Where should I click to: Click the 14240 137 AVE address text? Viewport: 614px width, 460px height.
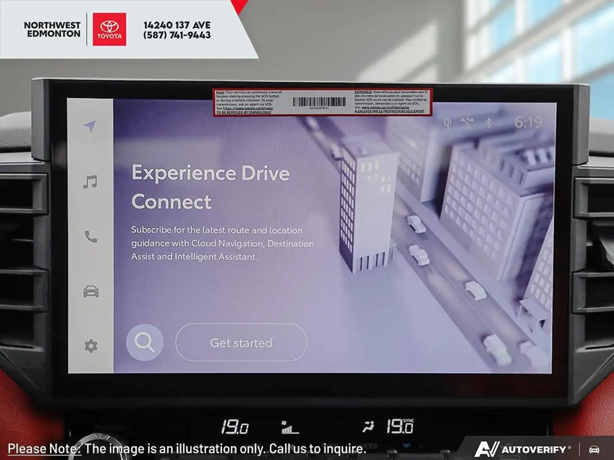177,25
